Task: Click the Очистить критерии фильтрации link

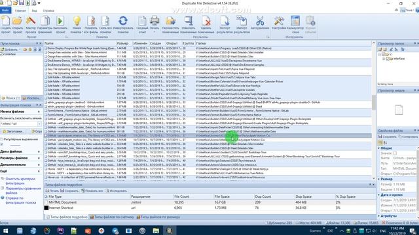Action: 20,181
